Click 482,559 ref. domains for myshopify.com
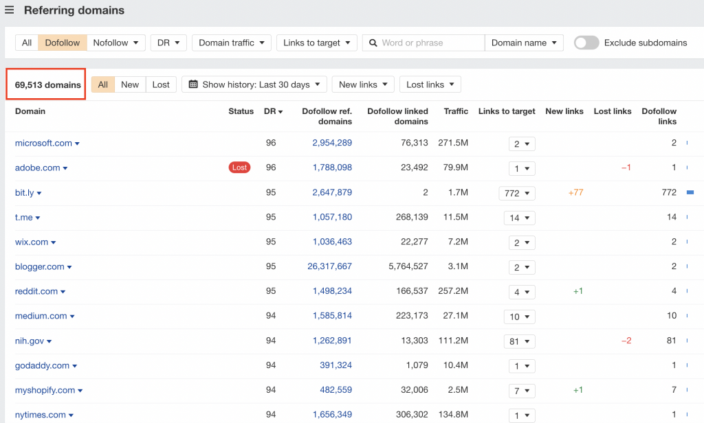704x423 pixels. click(335, 390)
